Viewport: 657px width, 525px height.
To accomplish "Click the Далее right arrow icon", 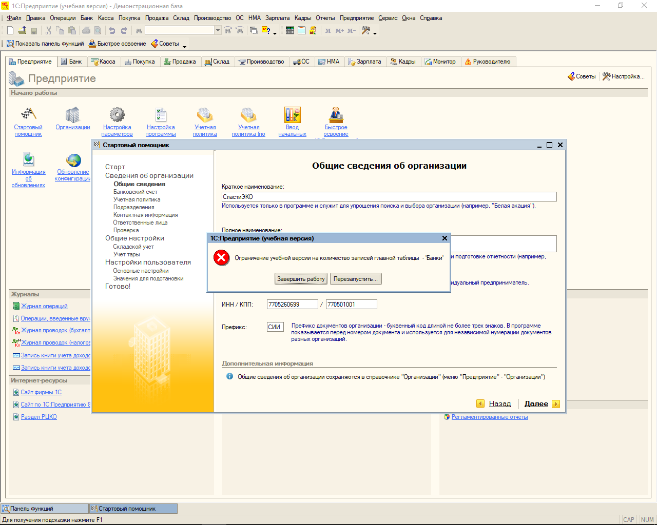I will (x=556, y=403).
